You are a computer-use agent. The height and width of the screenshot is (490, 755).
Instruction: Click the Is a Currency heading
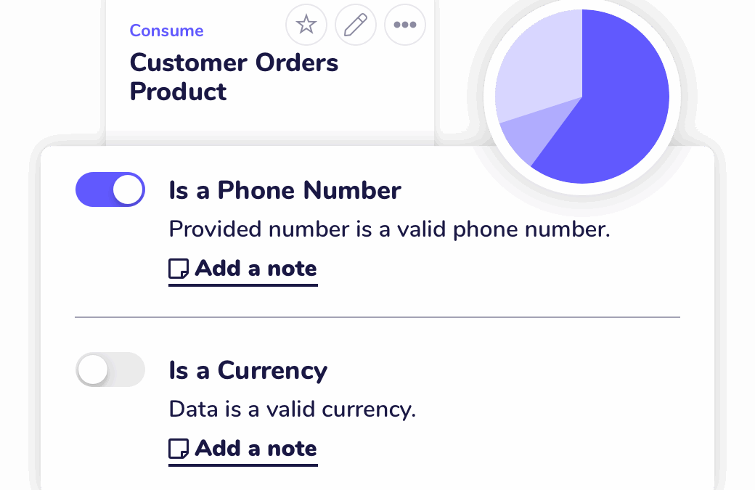(x=248, y=371)
